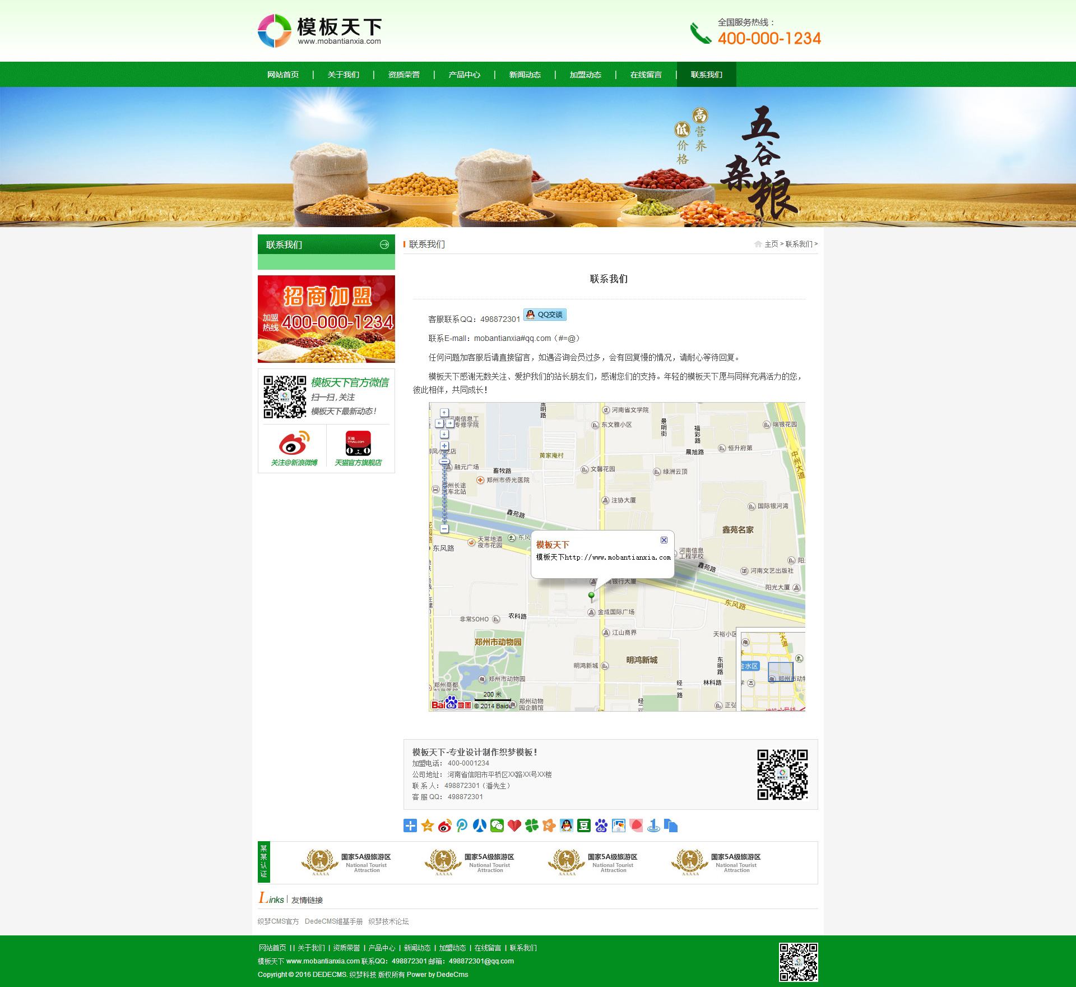1076x987 pixels.
Task: Share to QQ Zone star icon
Action: (428, 825)
